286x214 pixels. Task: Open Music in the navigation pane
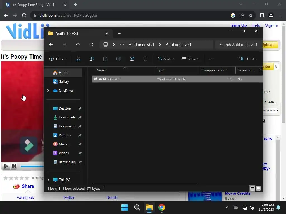point(63,144)
